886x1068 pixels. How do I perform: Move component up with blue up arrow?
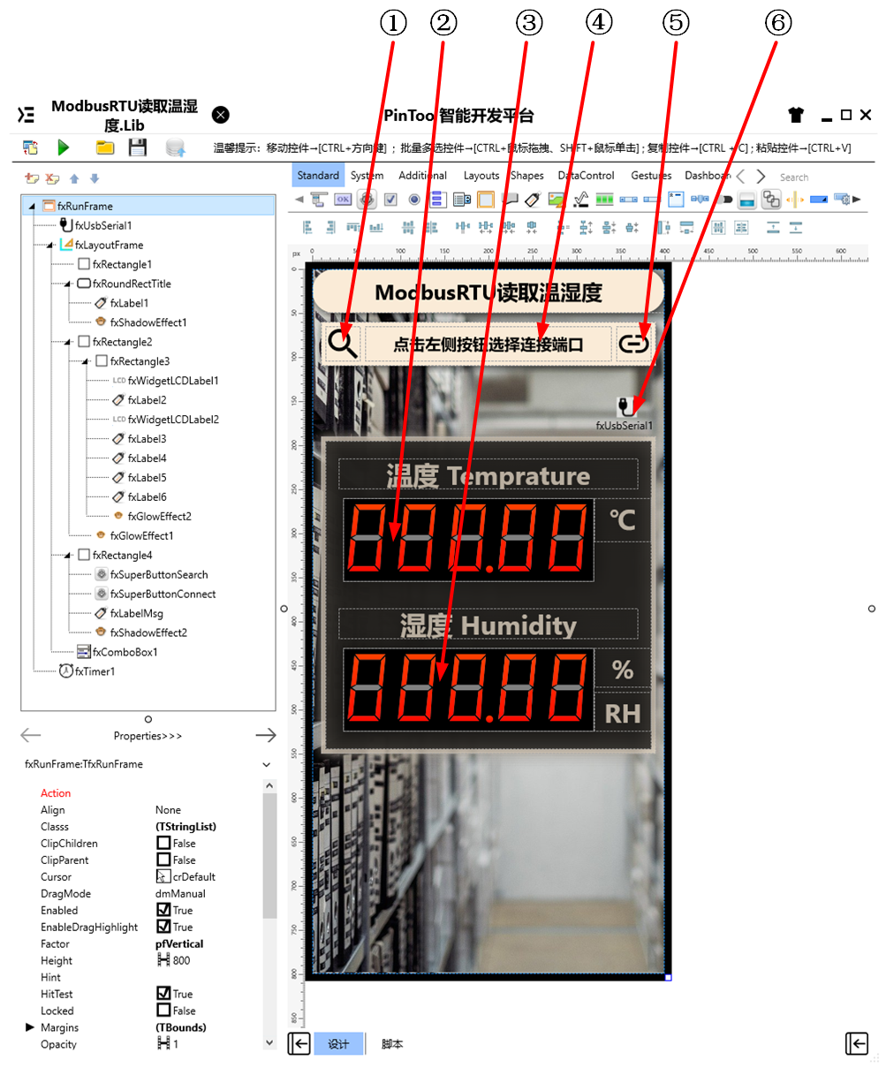point(74,178)
